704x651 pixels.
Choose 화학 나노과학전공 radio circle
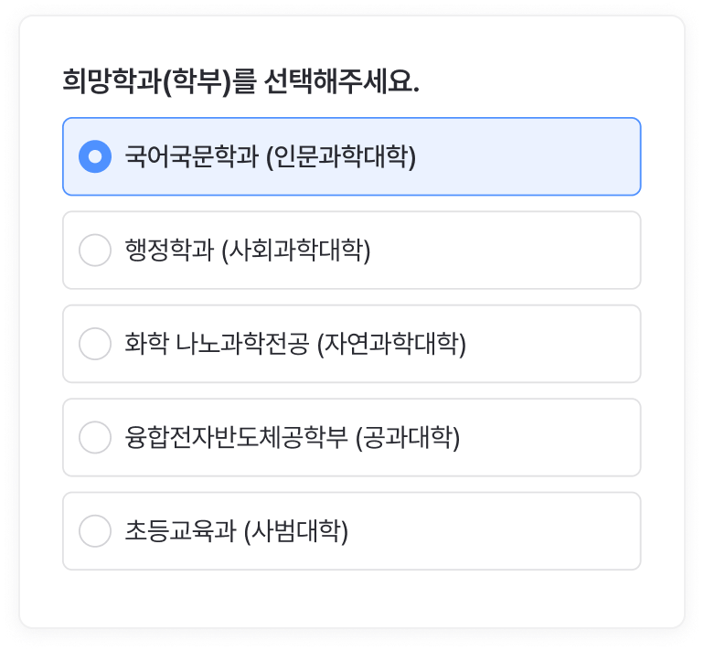[95, 344]
